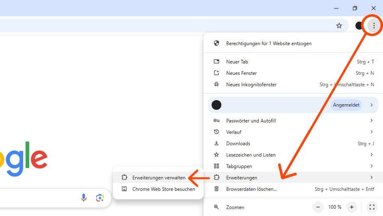Zoom in with the plus button
This screenshot has height=216, width=383.
(x=351, y=207)
